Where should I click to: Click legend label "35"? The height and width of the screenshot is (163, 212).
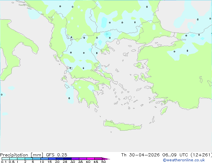(x=80, y=162)
